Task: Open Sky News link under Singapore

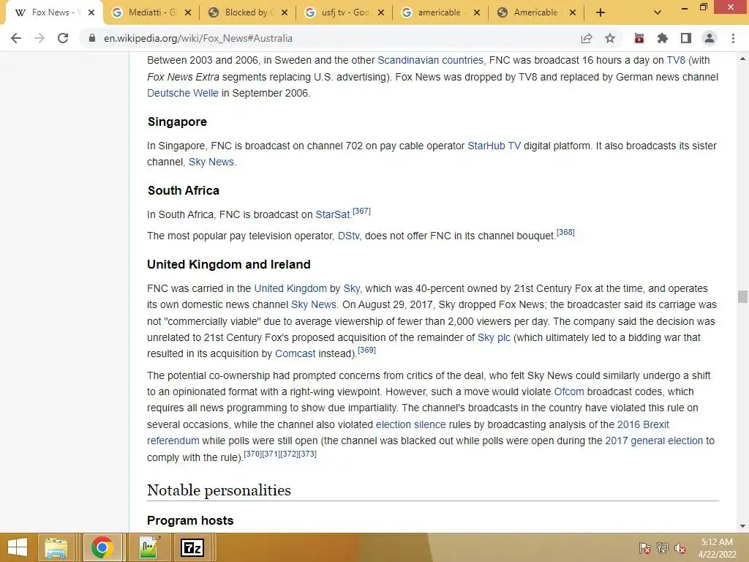Action: (212, 162)
